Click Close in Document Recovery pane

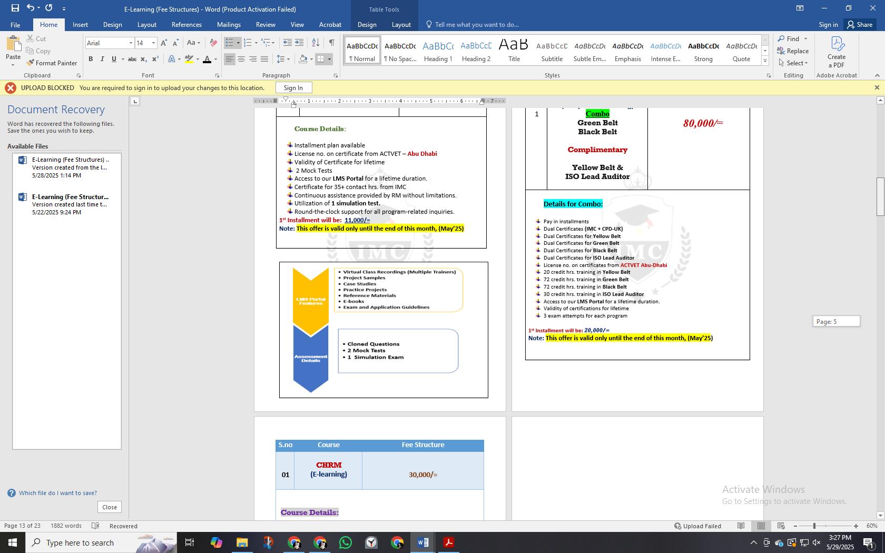110,507
